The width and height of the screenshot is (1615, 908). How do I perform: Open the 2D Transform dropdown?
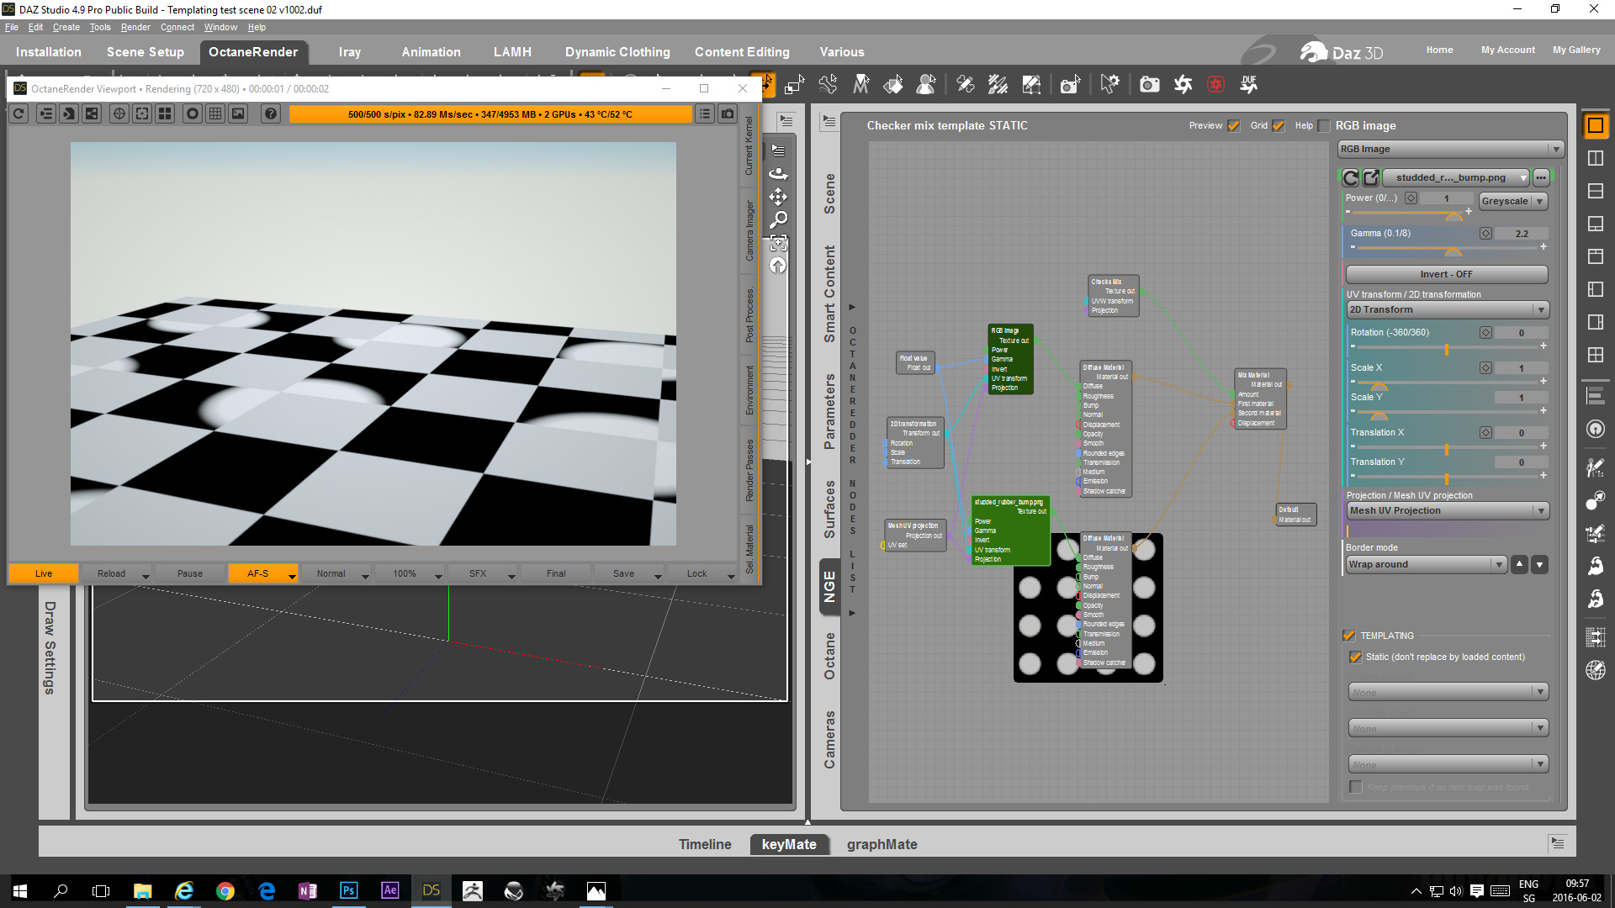click(1448, 309)
